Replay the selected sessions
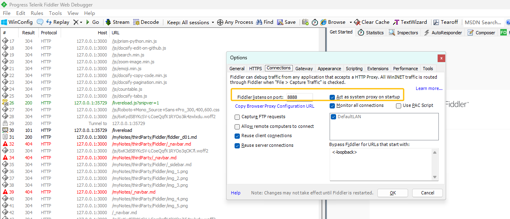The height and width of the screenshot is (219, 510). pos(57,22)
